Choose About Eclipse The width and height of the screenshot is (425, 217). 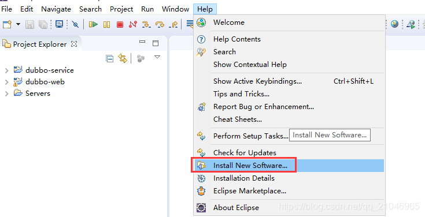(289, 208)
